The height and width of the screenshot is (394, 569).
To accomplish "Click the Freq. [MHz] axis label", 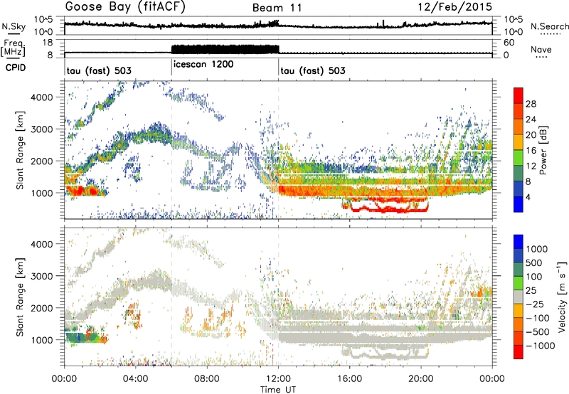I will tap(13, 48).
